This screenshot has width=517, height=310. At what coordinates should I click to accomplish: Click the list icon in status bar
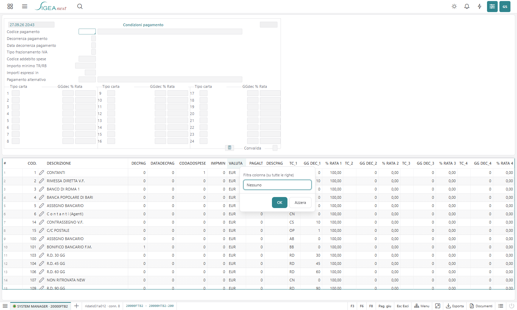coord(501,306)
